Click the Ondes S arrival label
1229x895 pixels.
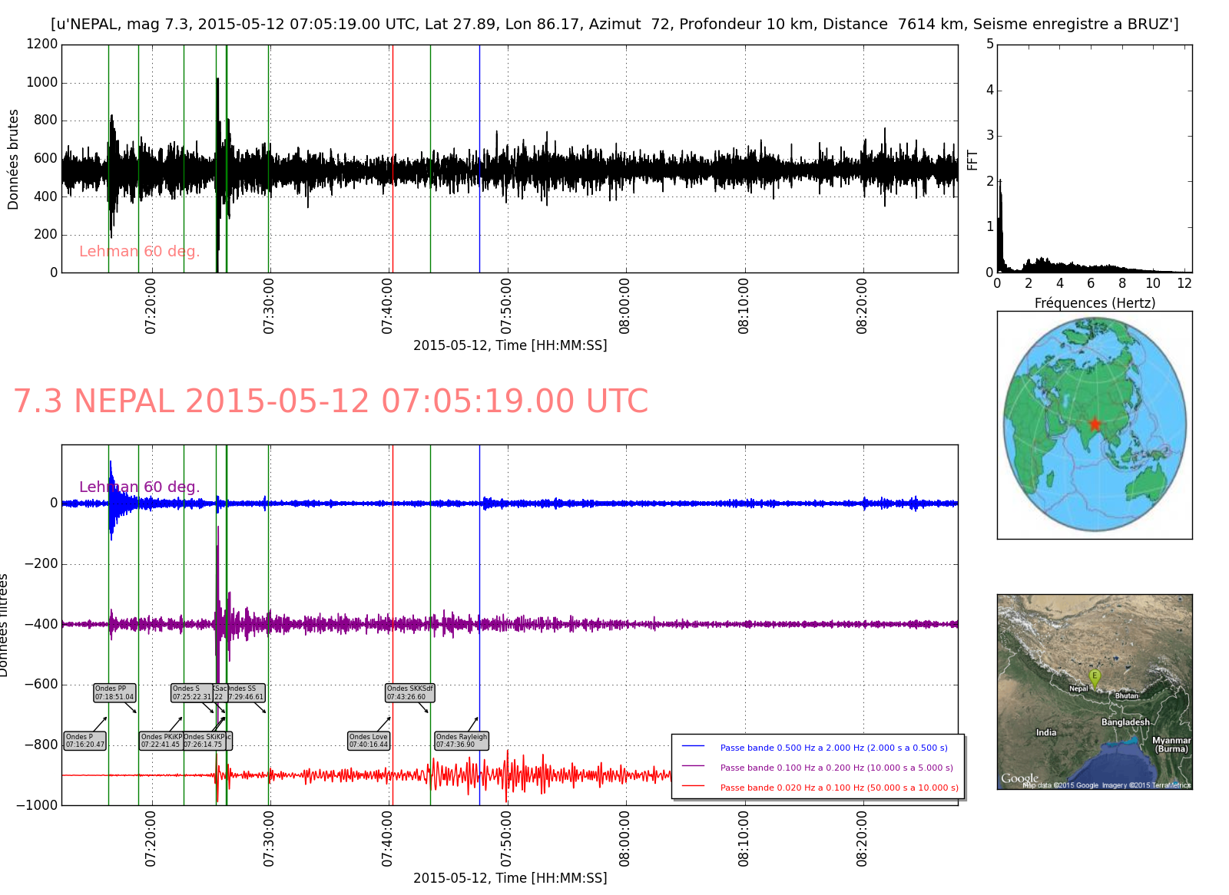tap(190, 693)
